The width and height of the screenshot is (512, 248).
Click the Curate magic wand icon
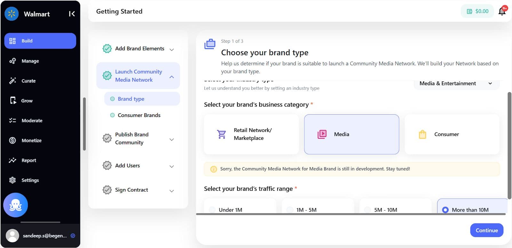click(x=12, y=81)
